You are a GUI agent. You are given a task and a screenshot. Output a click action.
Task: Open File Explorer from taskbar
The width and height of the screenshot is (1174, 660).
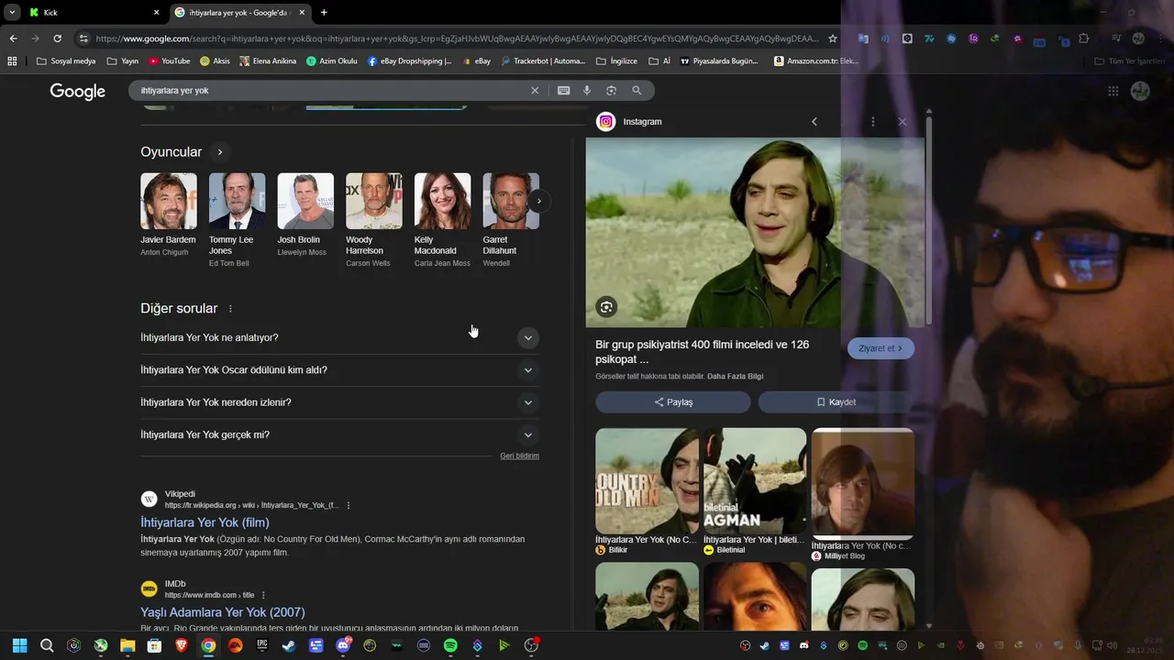127,645
